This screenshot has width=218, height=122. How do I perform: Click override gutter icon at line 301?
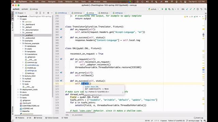coord(61,29)
